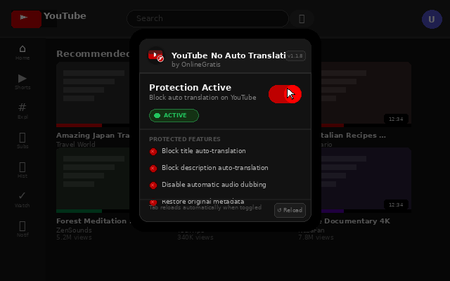450x281 pixels.
Task: Click the v1.1.8 version badge
Action: pyautogui.click(x=295, y=55)
